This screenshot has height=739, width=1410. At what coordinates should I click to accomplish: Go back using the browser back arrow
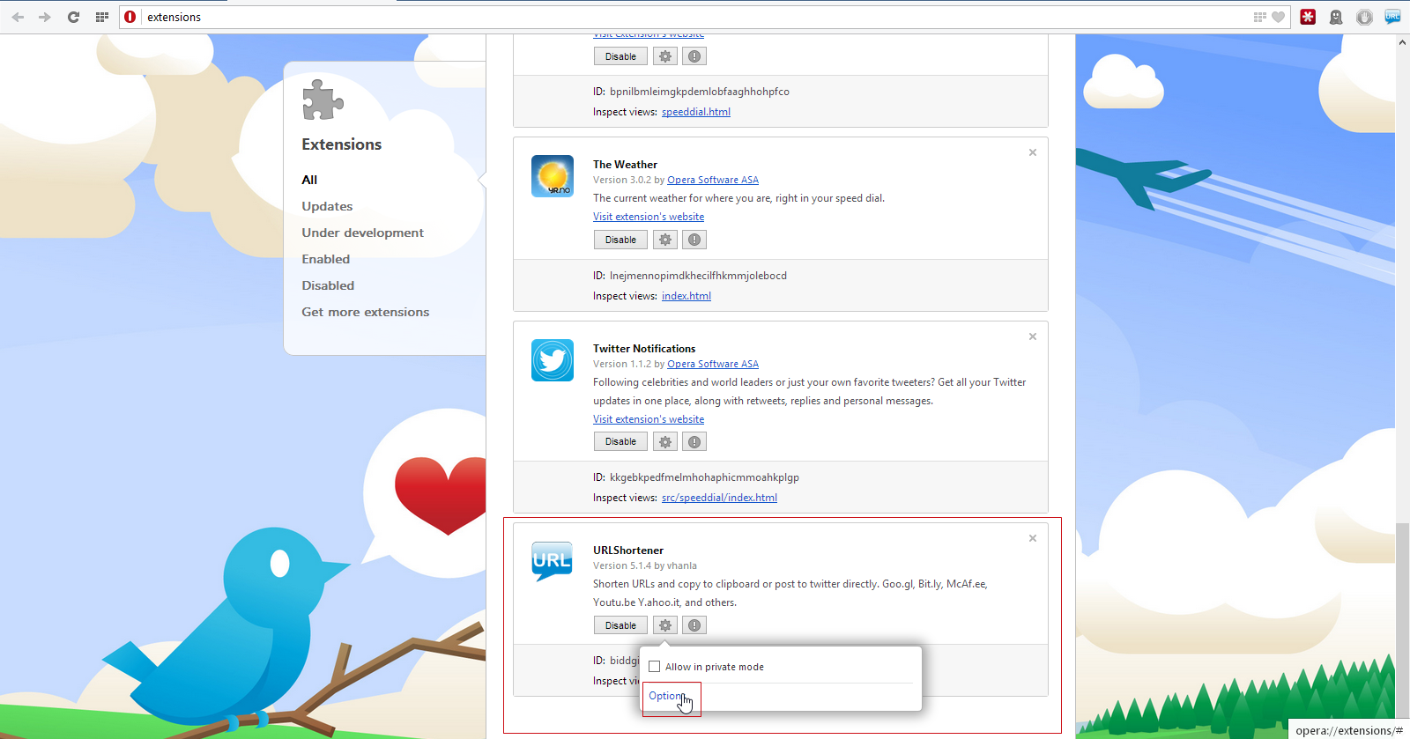[x=18, y=17]
